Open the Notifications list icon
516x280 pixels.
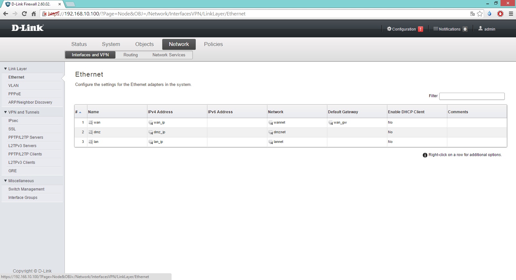click(435, 29)
